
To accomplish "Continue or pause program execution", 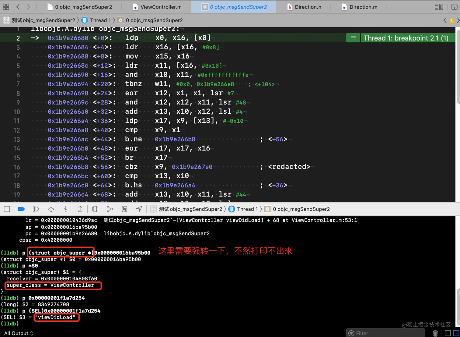I will (x=36, y=209).
